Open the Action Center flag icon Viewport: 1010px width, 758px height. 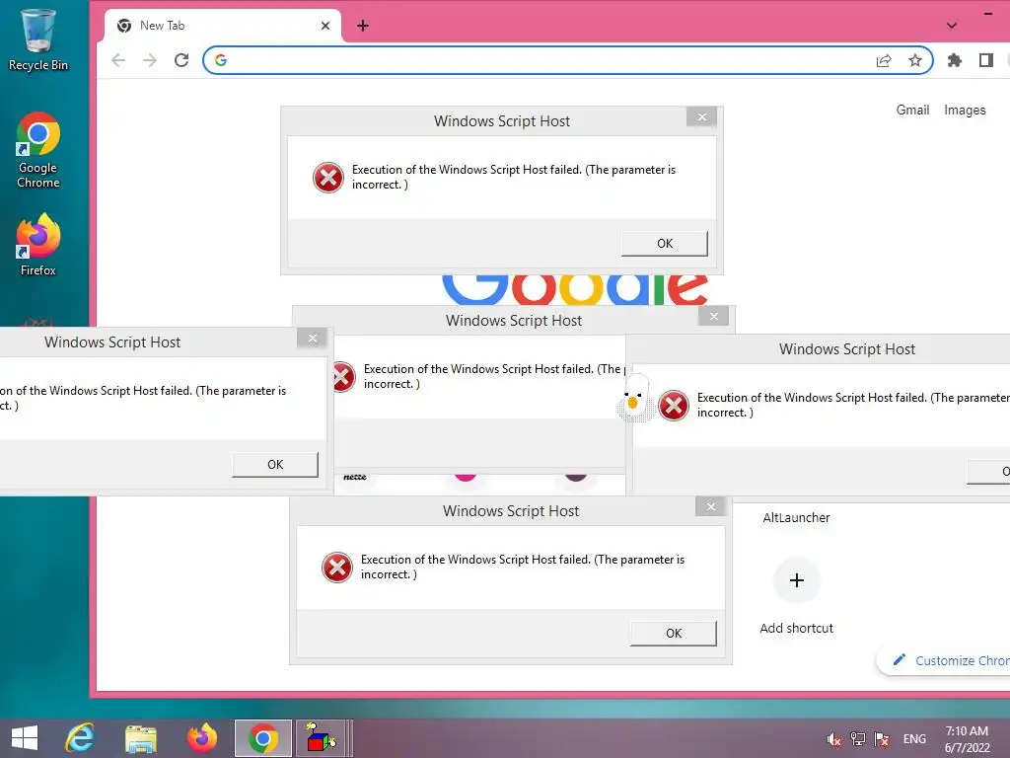pyautogui.click(x=882, y=739)
